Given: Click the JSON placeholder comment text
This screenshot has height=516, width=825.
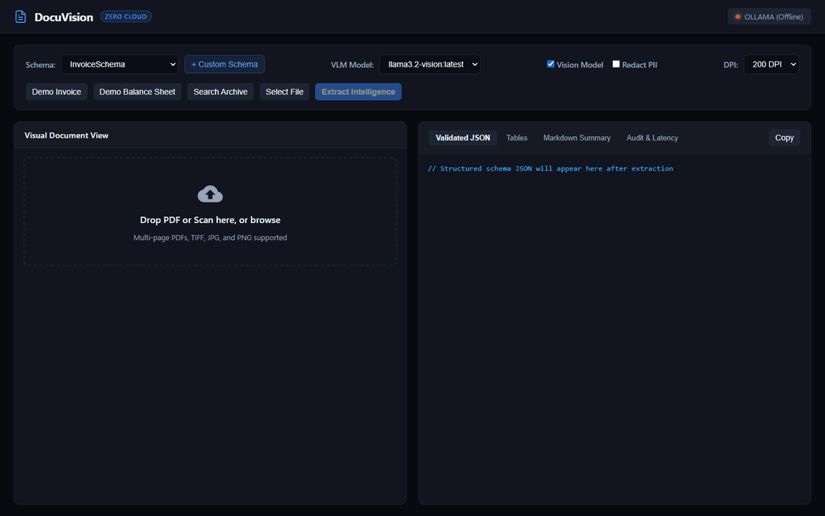Looking at the screenshot, I should pos(550,168).
